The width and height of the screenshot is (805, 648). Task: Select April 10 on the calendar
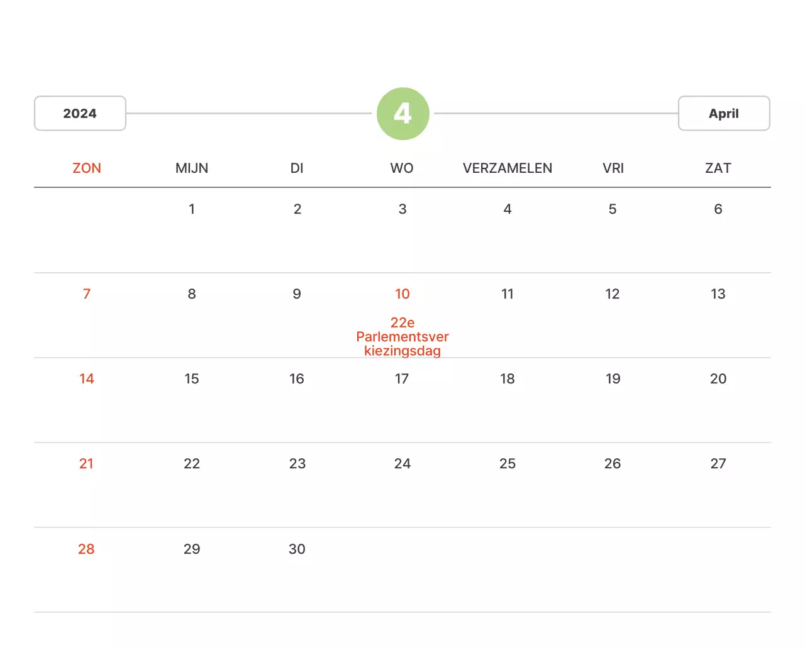402,294
